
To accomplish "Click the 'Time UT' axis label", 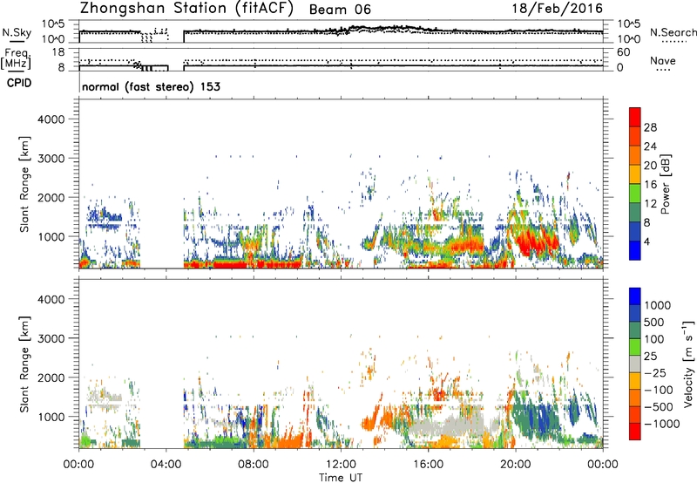I will pyautogui.click(x=341, y=478).
